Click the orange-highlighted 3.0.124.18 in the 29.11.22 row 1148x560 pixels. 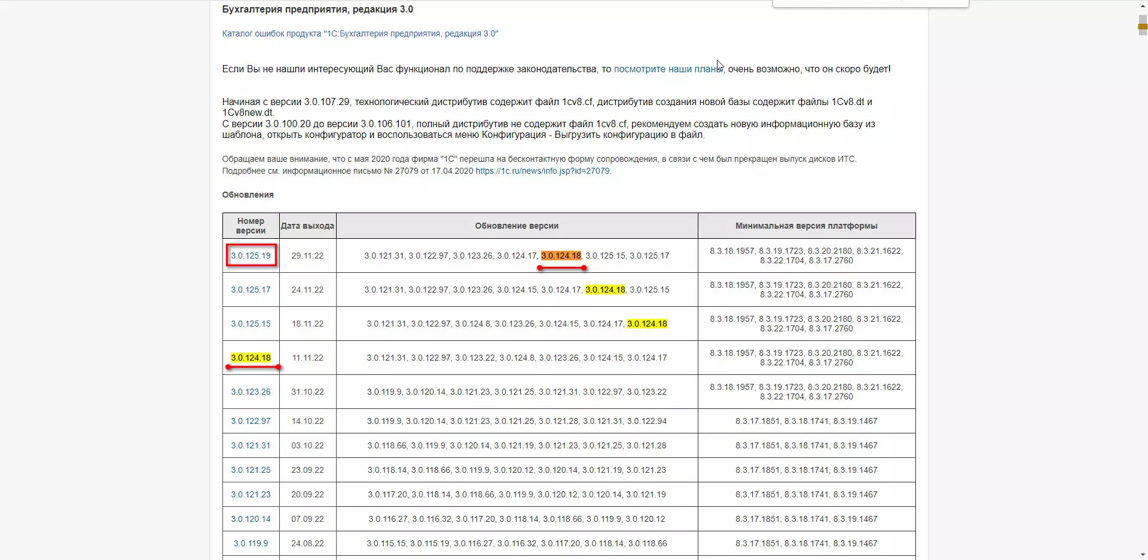[x=561, y=256]
